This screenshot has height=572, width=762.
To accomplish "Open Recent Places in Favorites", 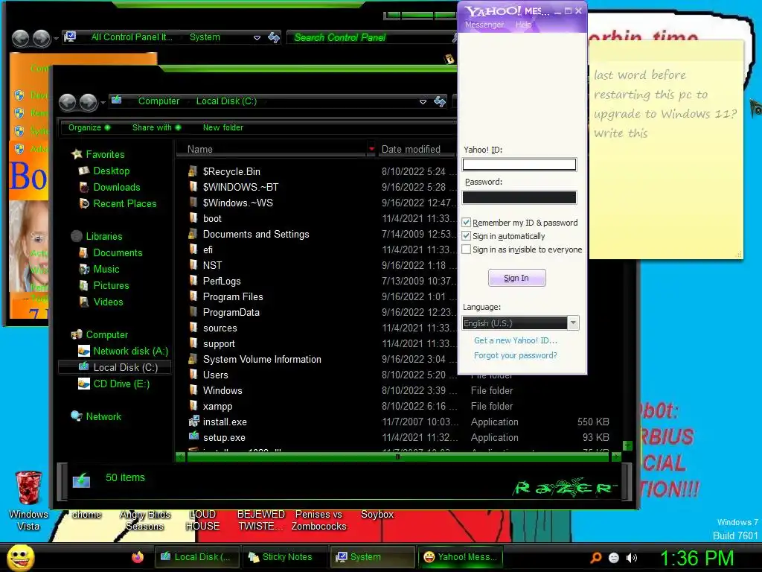I will (x=125, y=204).
